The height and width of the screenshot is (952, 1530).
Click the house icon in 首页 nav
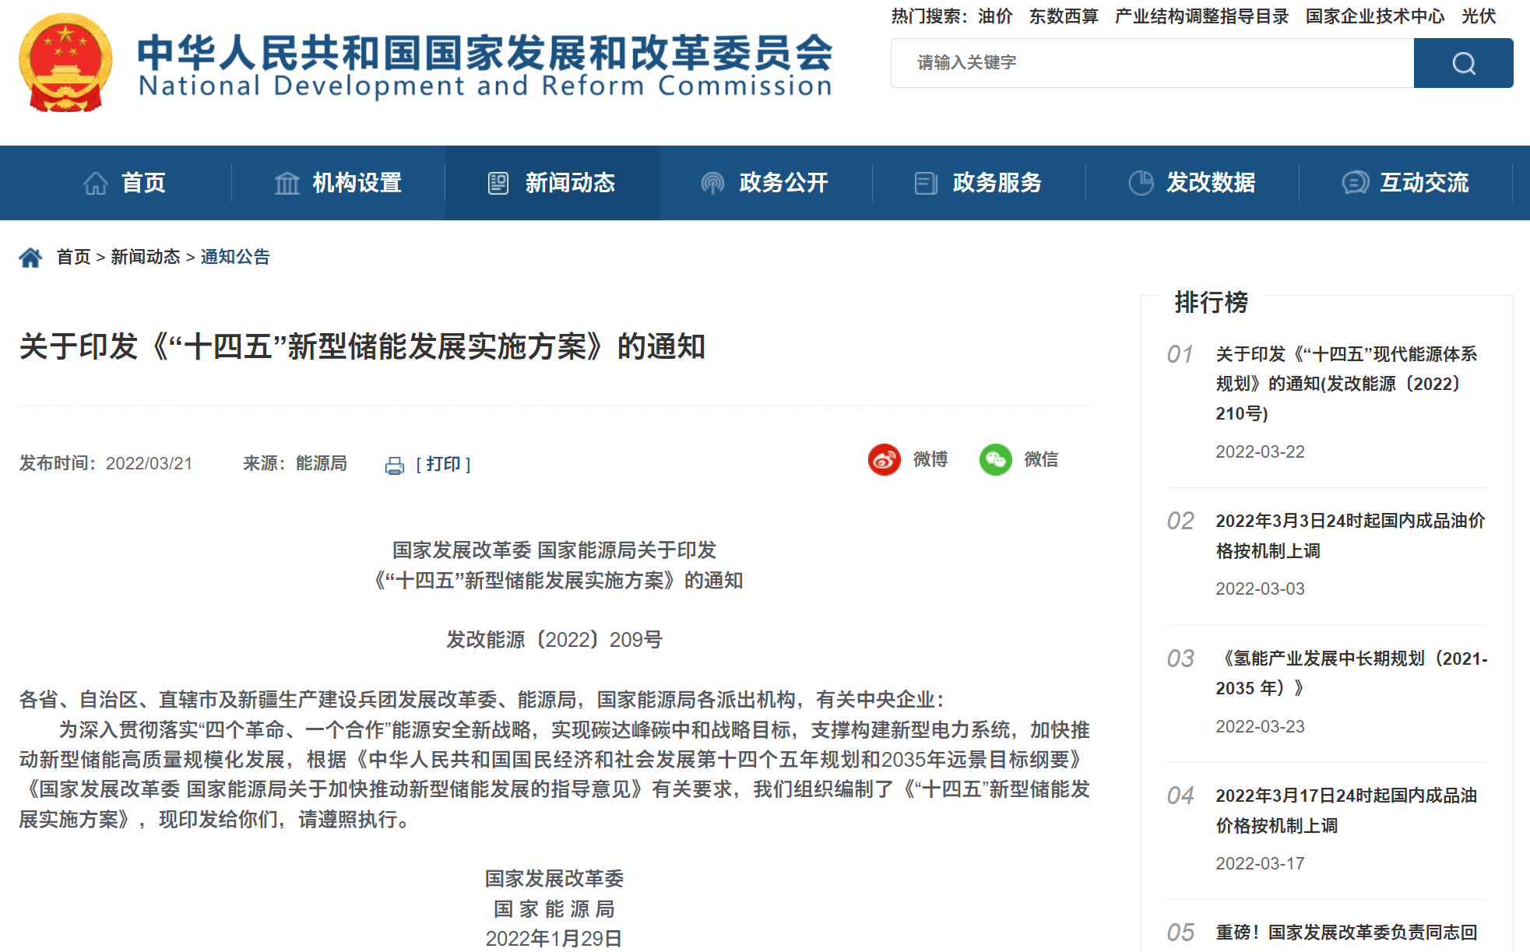pos(96,183)
